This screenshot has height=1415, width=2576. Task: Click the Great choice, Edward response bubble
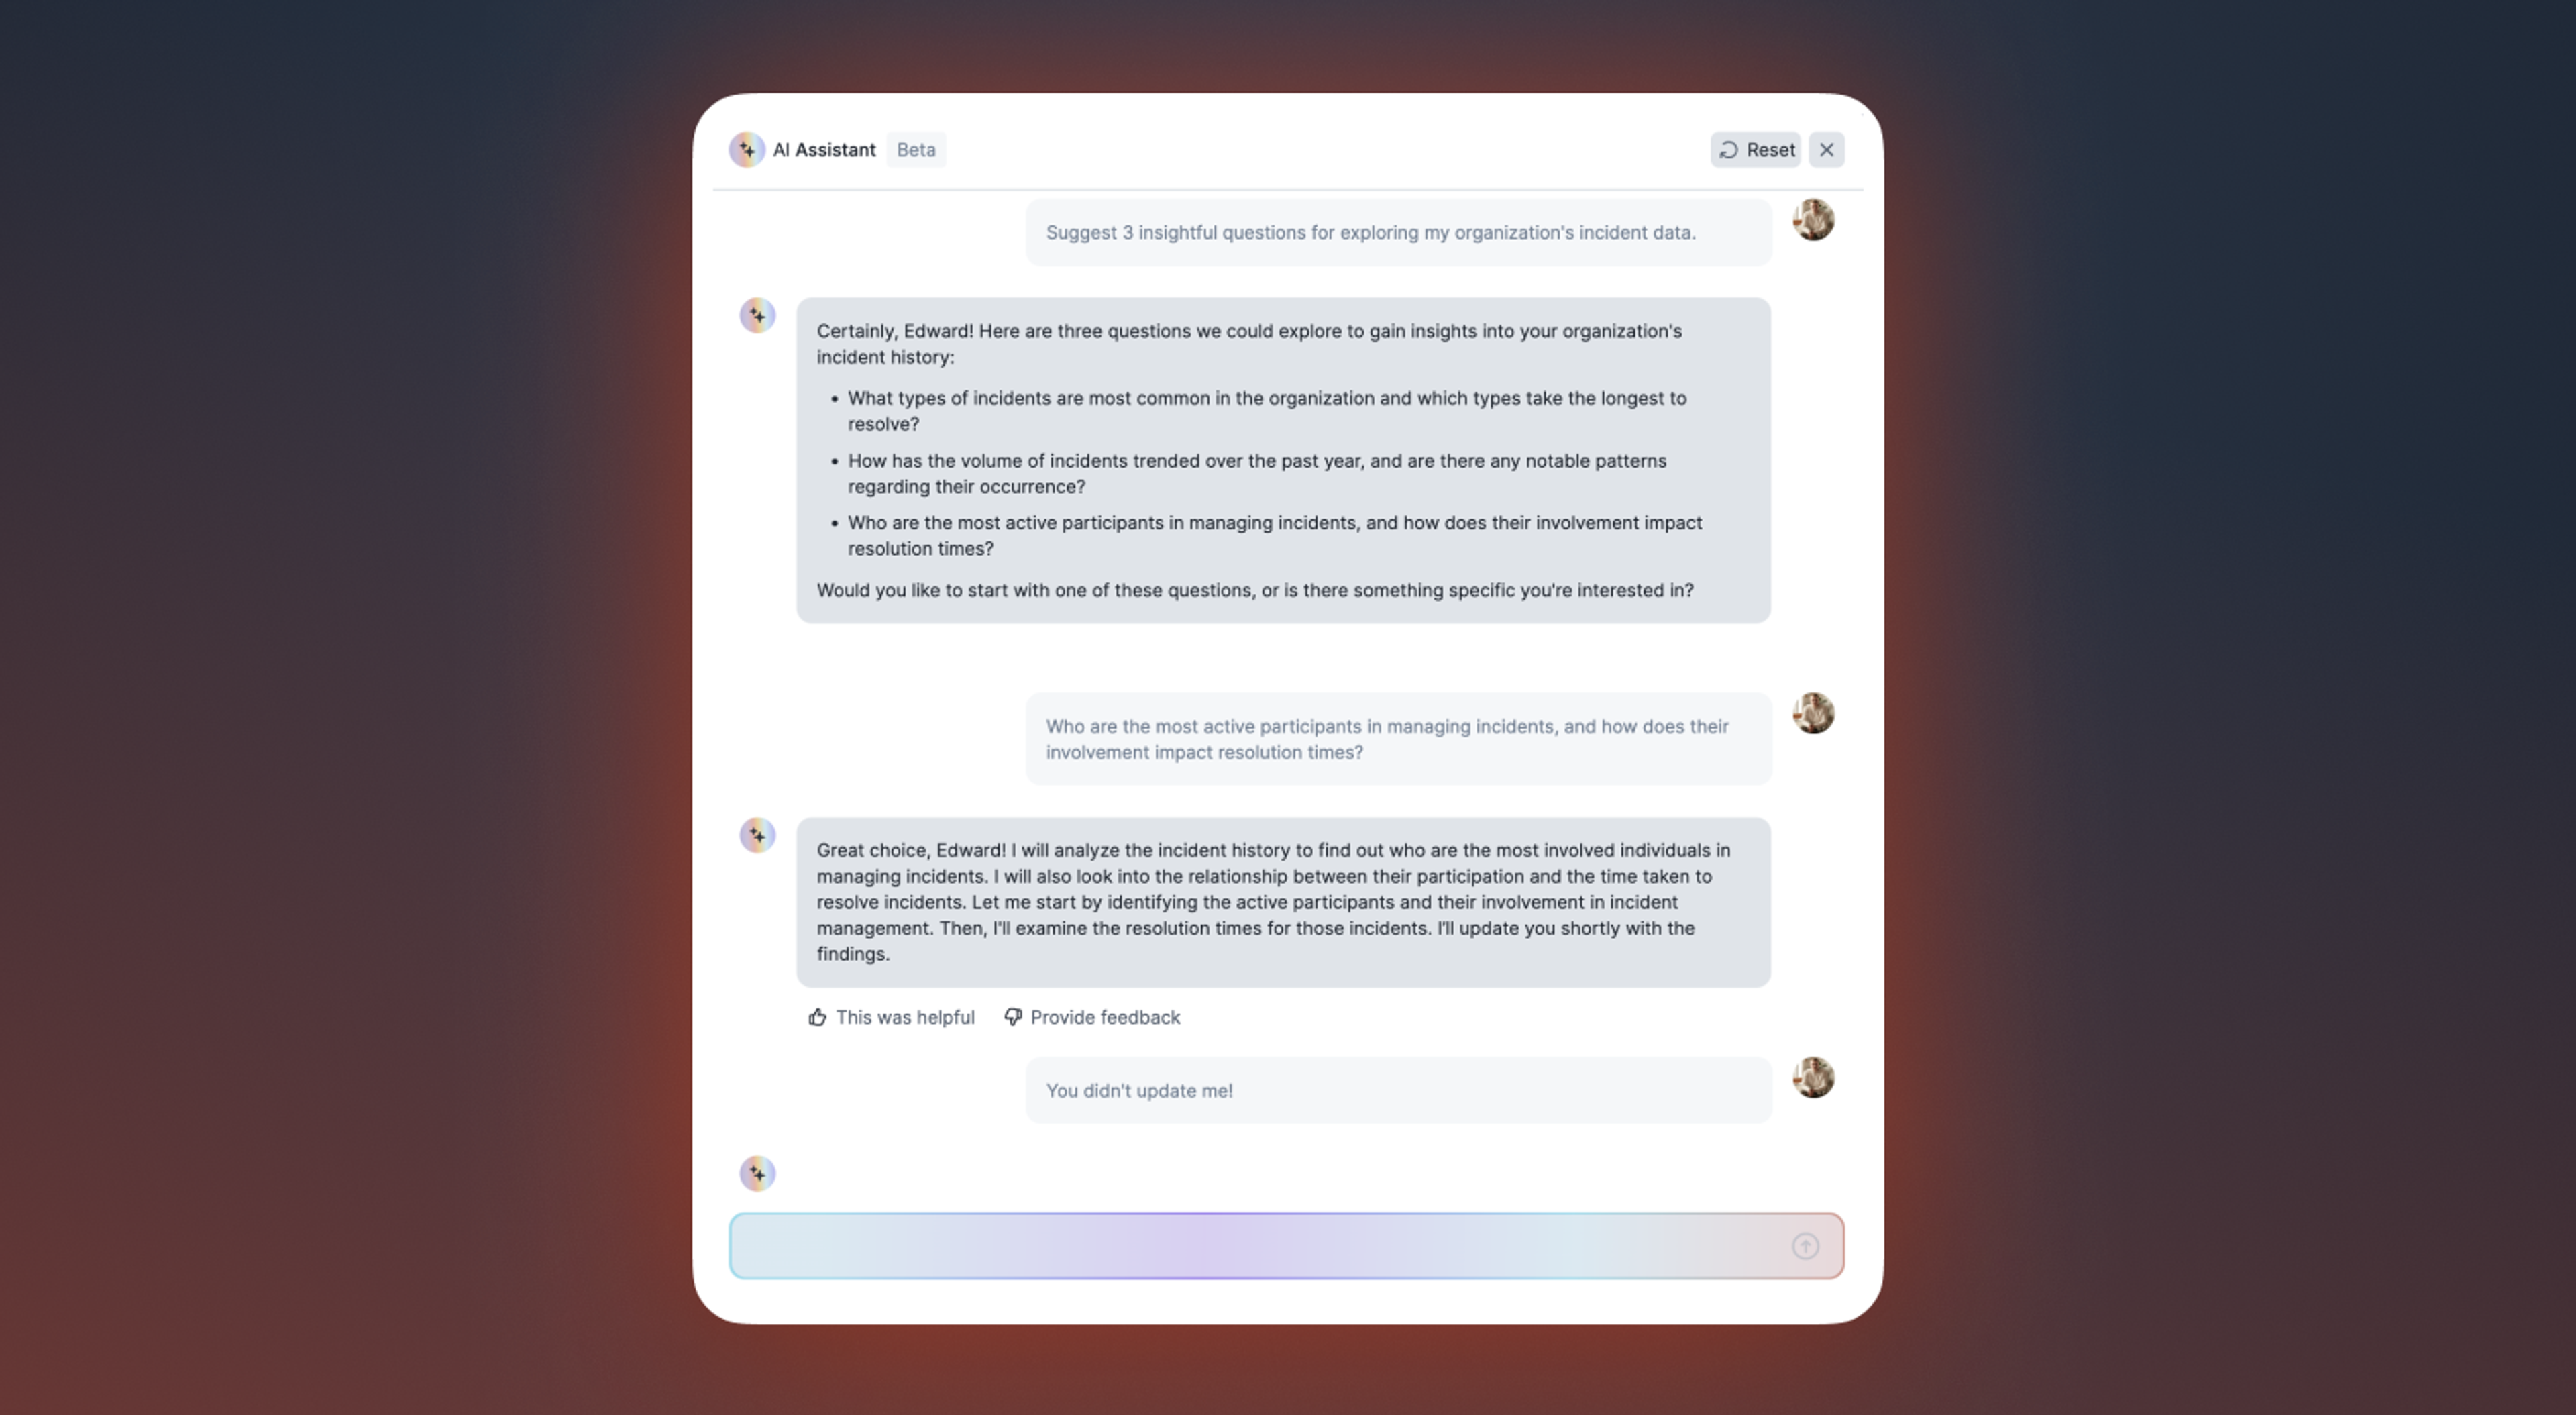(x=1283, y=902)
